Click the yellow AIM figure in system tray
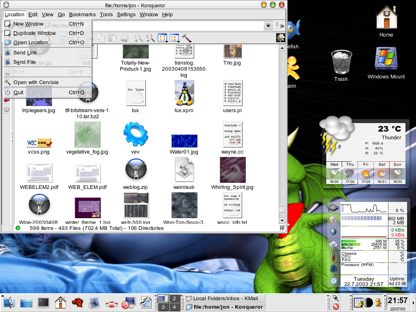Viewport: 416px width, 312px height. click(x=378, y=303)
